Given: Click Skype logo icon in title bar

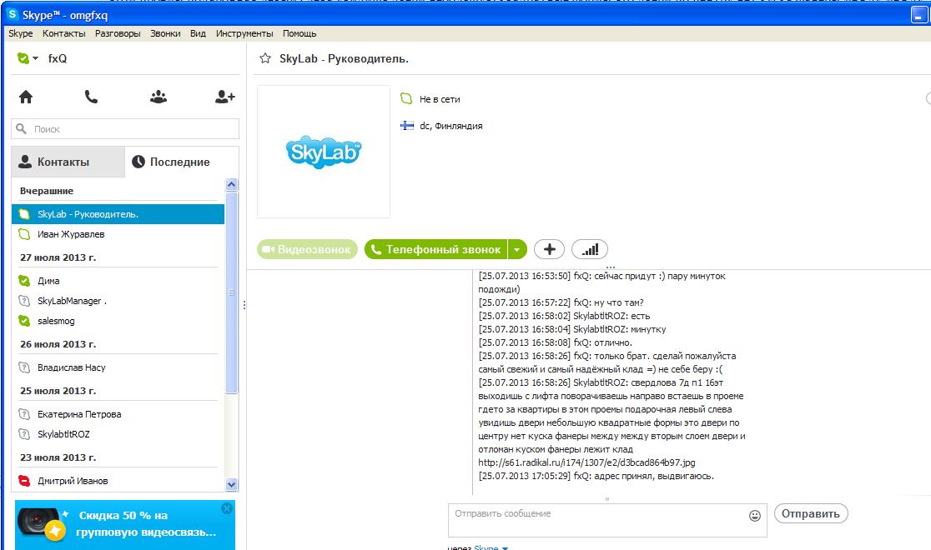Looking at the screenshot, I should pos(12,14).
